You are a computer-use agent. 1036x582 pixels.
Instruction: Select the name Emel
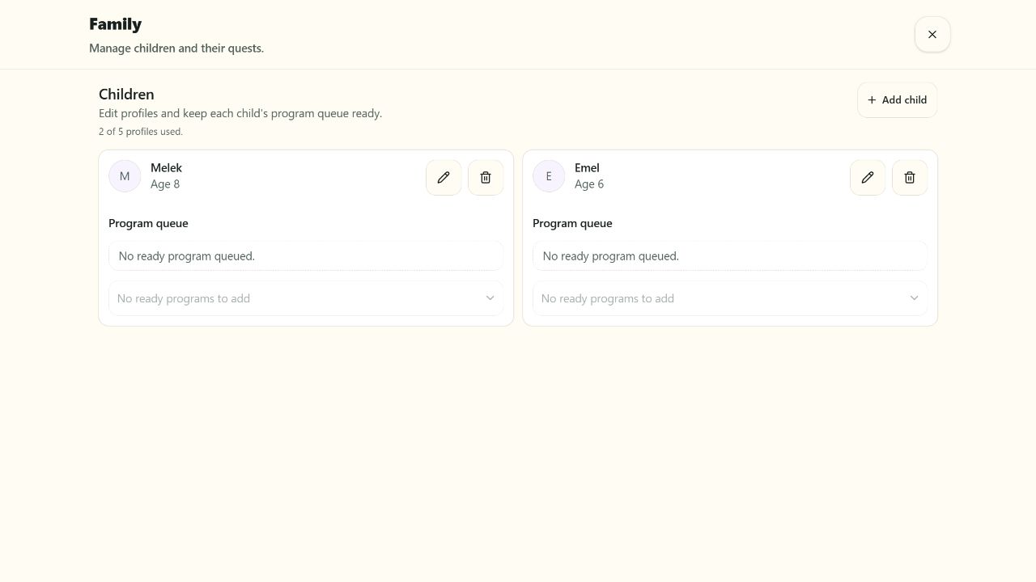(587, 168)
